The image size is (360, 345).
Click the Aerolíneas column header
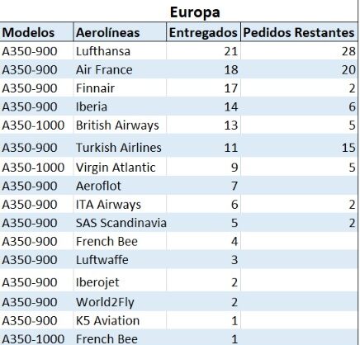point(120,32)
